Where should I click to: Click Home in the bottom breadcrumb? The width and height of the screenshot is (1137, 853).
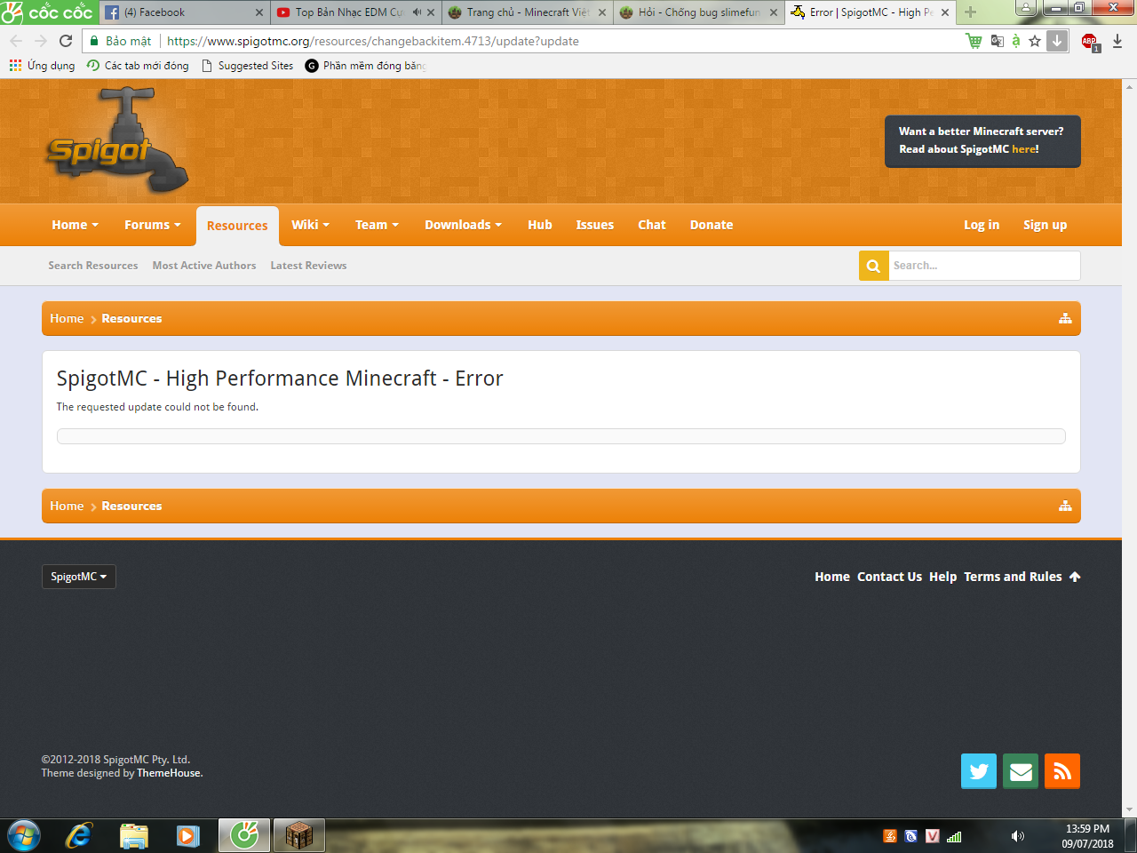click(67, 506)
